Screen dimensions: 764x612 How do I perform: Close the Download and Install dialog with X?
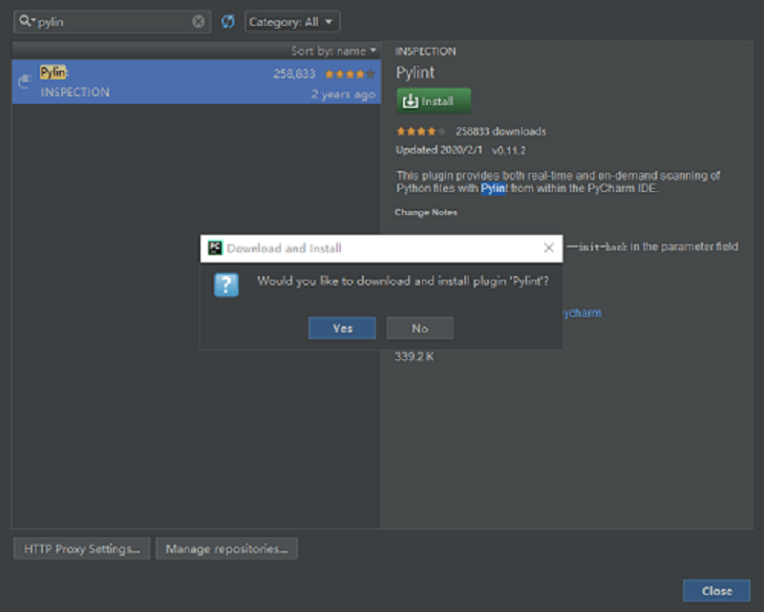(x=548, y=248)
